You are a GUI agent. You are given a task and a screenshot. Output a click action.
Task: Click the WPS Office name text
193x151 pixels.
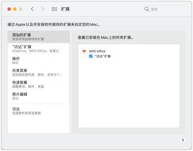tap(97, 51)
